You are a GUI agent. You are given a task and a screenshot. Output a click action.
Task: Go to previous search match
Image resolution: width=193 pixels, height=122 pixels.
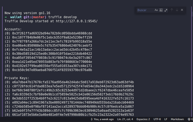coord(172,10)
